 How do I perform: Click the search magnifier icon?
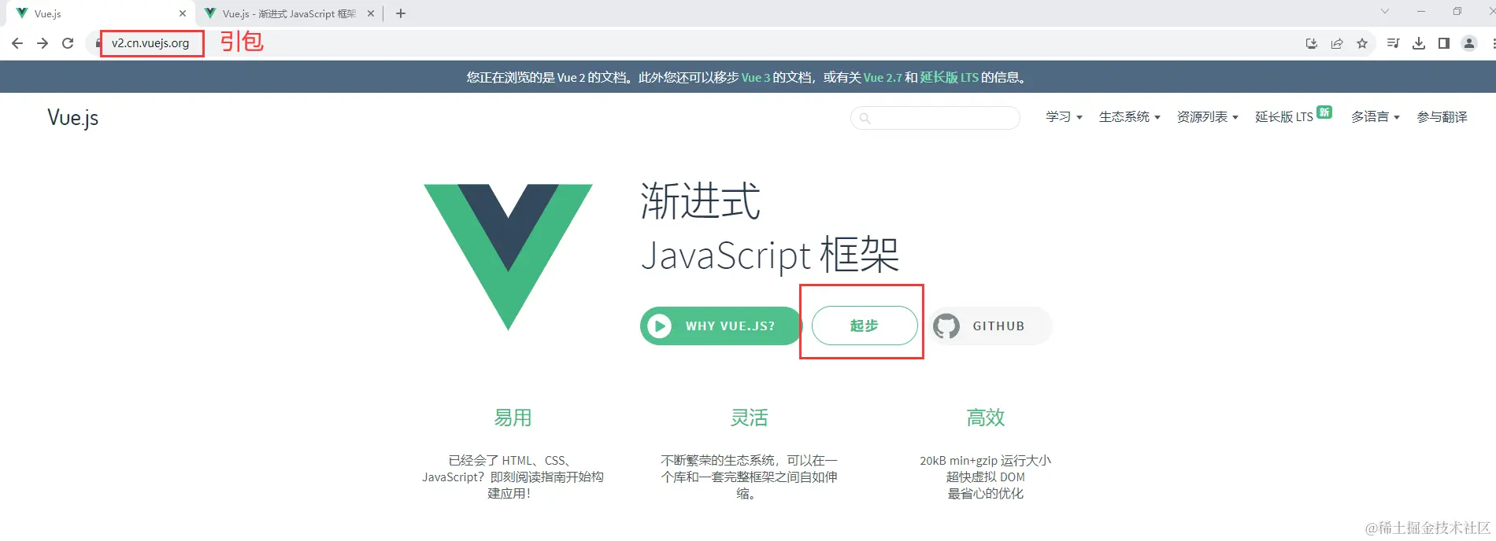tap(865, 118)
